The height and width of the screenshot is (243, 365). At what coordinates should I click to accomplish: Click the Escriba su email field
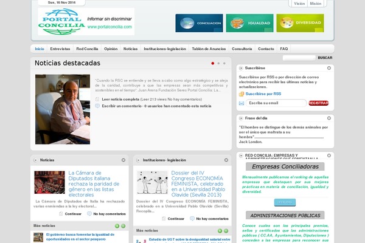(x=276, y=103)
